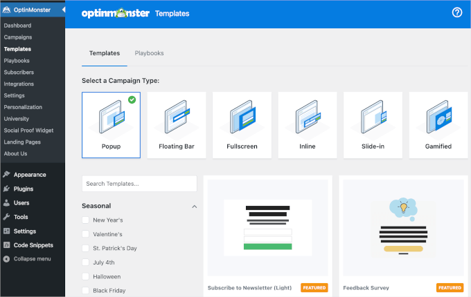
Task: Click the Code Snippets menu label
Action: pos(33,245)
